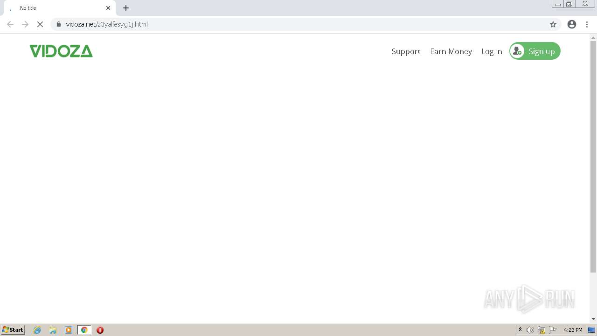Open File Explorer from the taskbar
597x336 pixels.
53,330
